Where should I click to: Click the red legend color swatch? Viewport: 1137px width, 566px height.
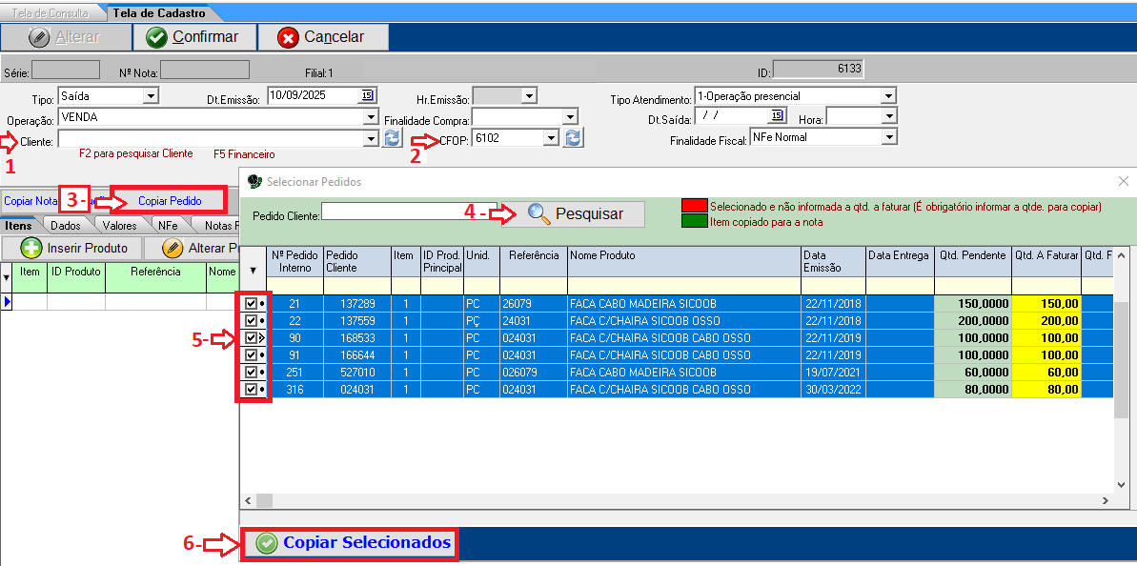pyautogui.click(x=694, y=207)
